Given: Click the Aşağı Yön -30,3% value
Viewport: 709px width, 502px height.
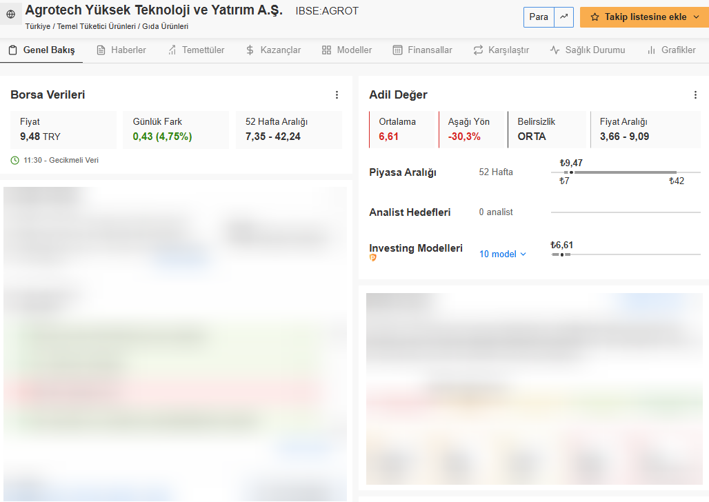Looking at the screenshot, I should 464,137.
